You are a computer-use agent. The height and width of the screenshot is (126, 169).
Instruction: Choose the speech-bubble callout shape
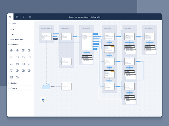[29, 57]
